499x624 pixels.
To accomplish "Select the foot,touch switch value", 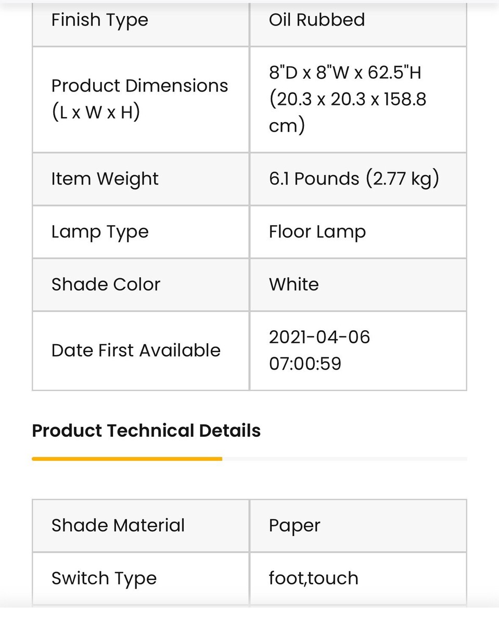I will 313,578.
